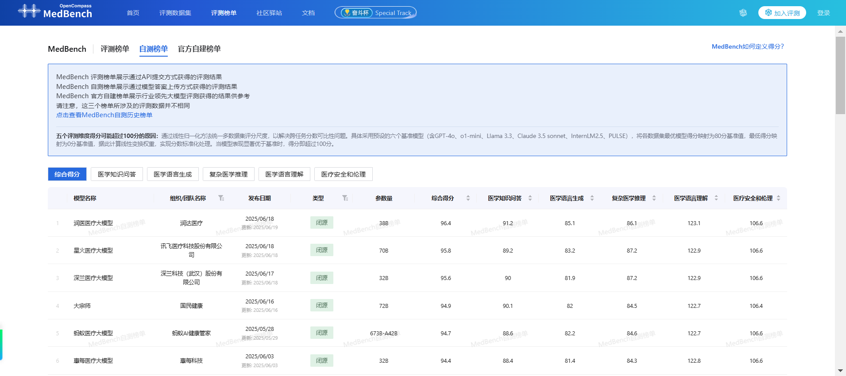The image size is (846, 376).
Task: Select the 医学语言生成 category button
Action: (173, 174)
